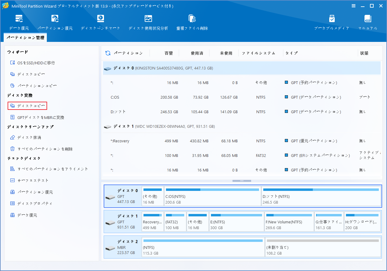Viewport: 387px width, 271px height.
Task: Choose すべてのパーティションを削除
Action: [41, 149]
